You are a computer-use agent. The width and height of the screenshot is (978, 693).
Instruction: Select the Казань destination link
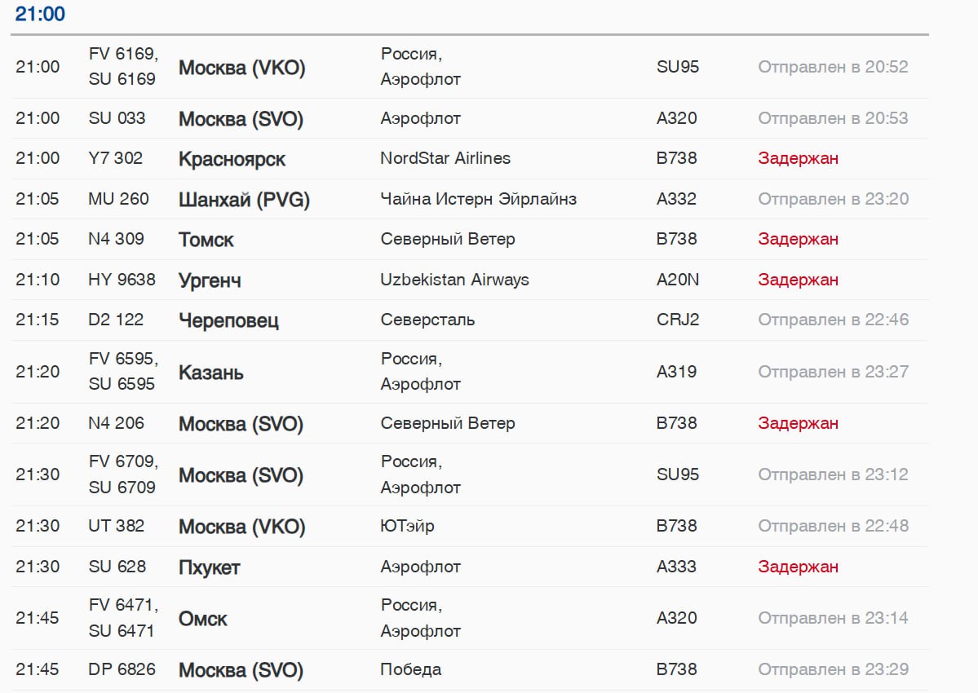(x=210, y=373)
